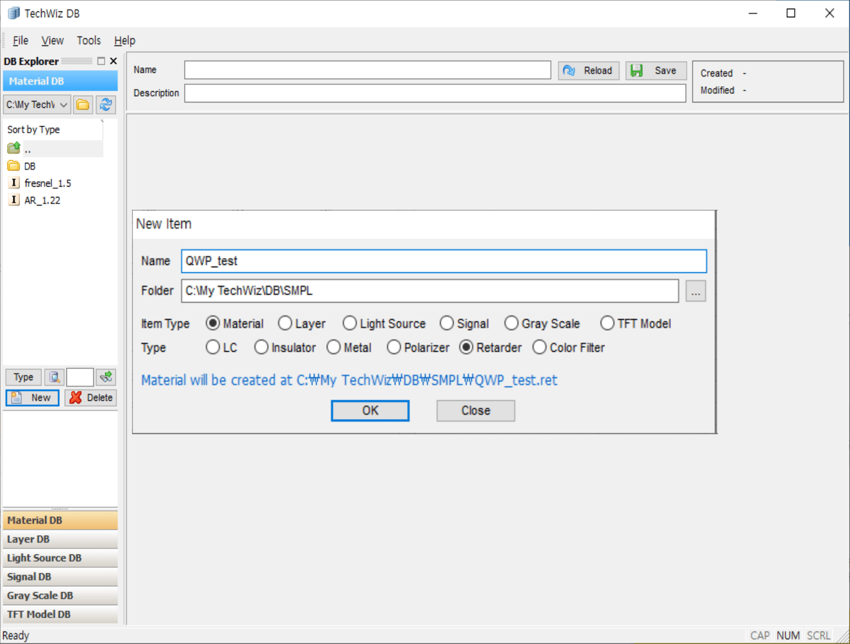Click the parent directory up-folder icon
Screen dimensions: 850x644
tap(14, 148)
